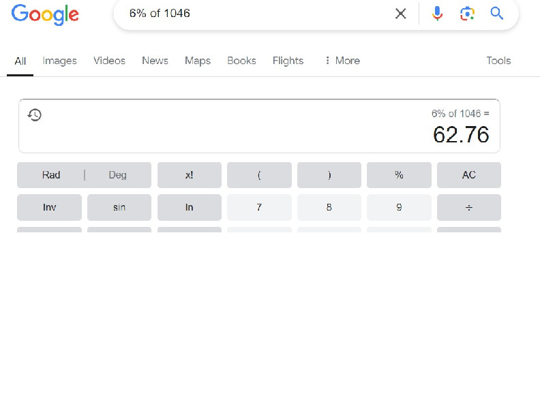Clear the search box with X icon

[x=401, y=14]
